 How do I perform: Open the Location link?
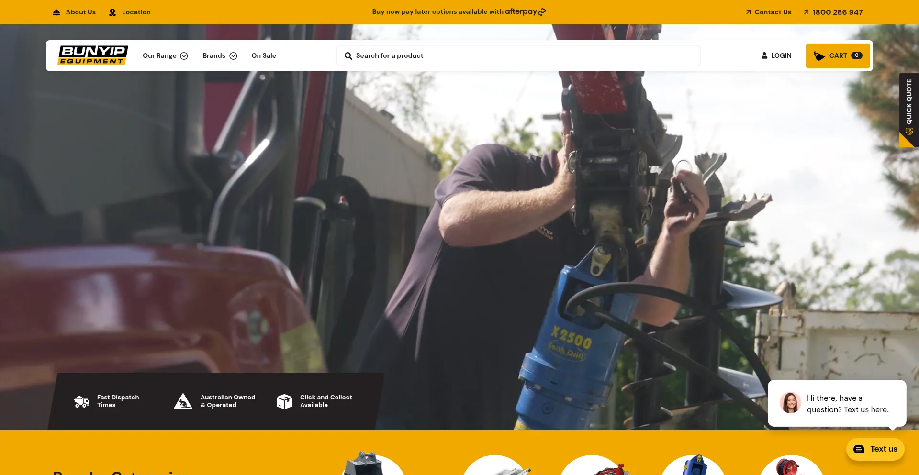pos(136,12)
